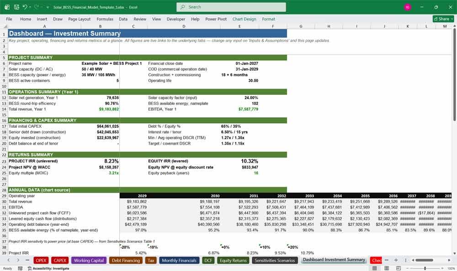Switch to the Home ribbon tab

click(x=25, y=19)
